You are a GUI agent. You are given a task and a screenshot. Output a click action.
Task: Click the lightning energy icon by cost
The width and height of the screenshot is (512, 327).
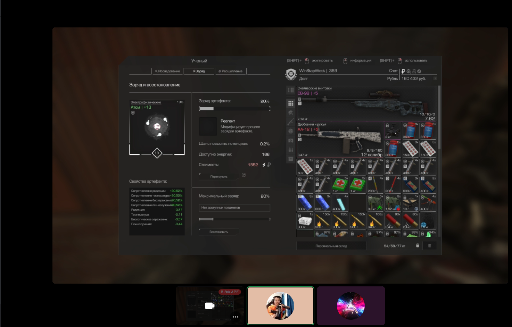tap(264, 165)
